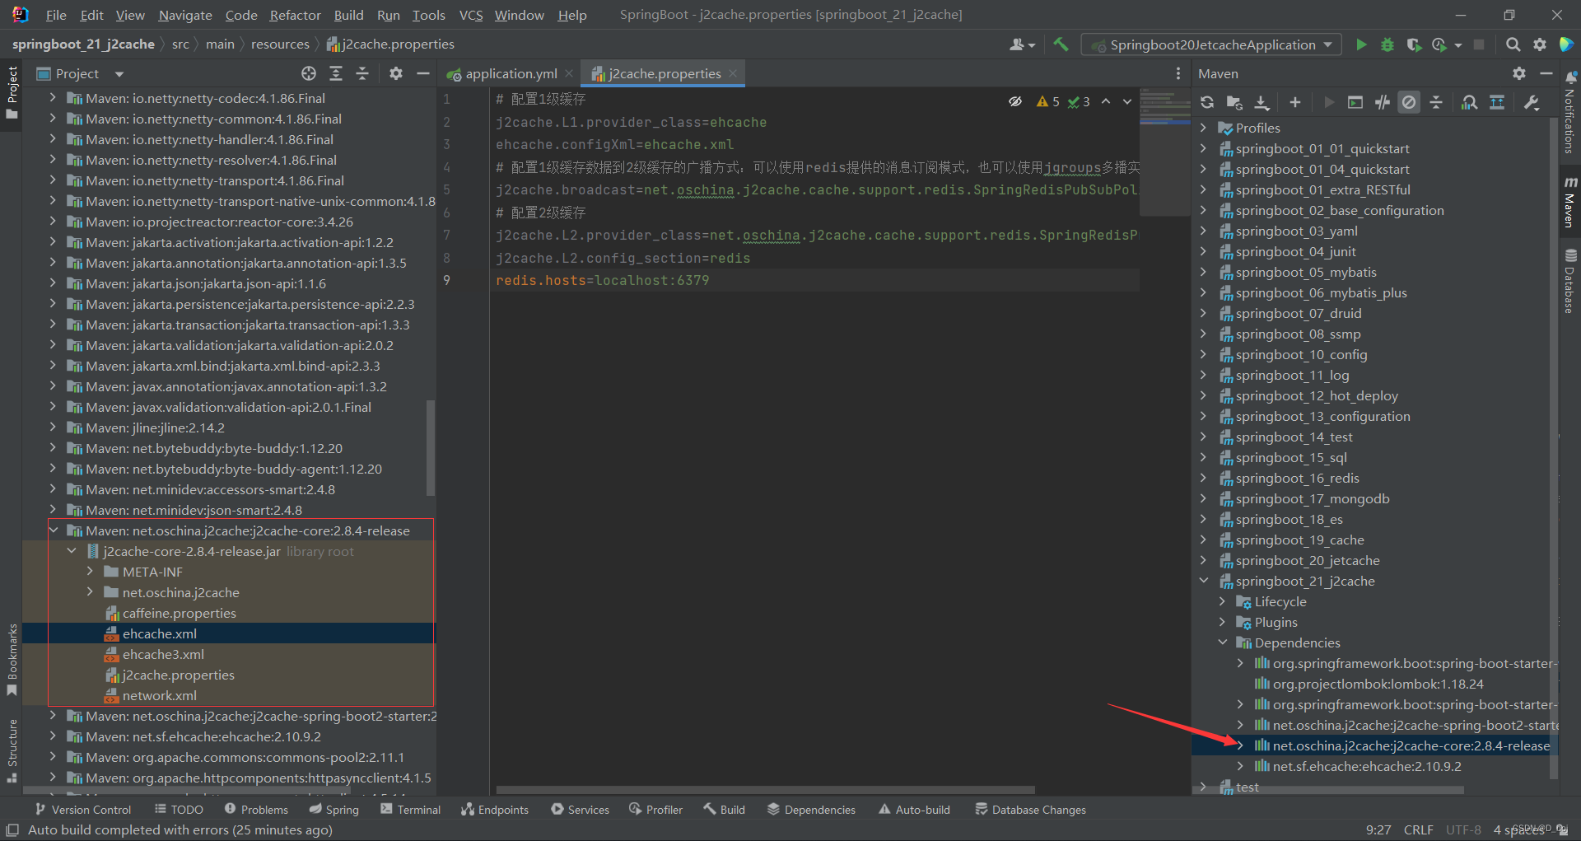Open the File menu
Screen dimensions: 1581x841
coord(56,15)
